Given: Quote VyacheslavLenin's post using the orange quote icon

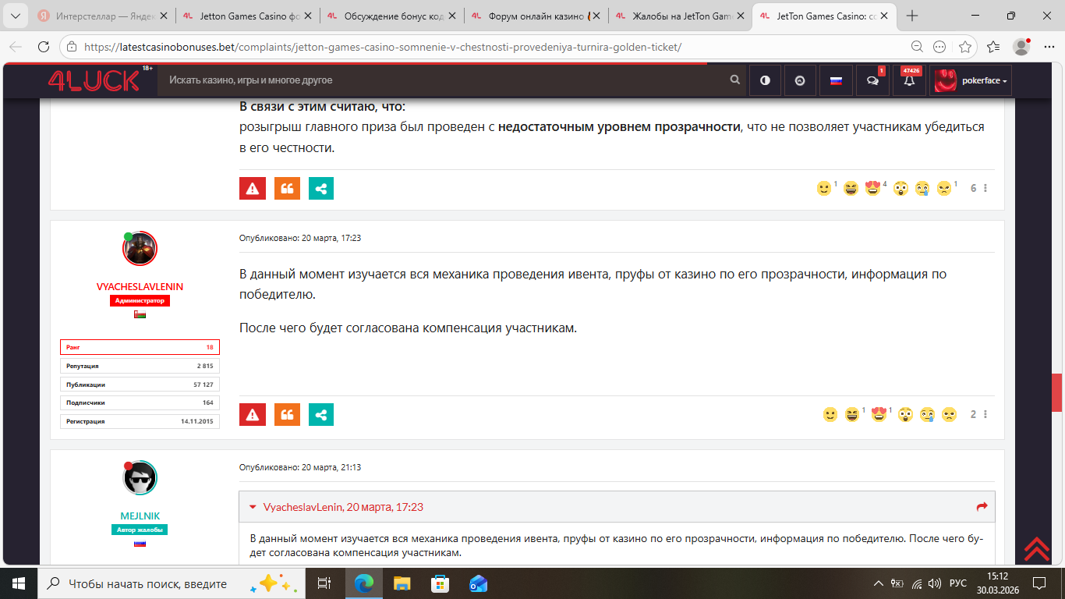Looking at the screenshot, I should point(287,414).
